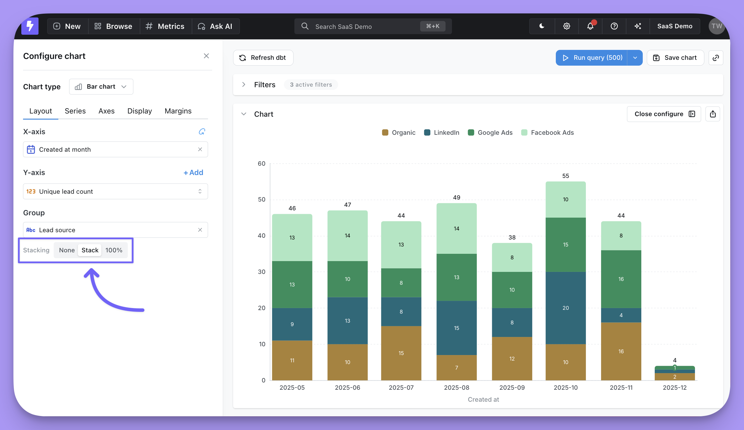The image size is (744, 430).
Task: Toggle LinkedIn series in legend
Action: coord(442,132)
